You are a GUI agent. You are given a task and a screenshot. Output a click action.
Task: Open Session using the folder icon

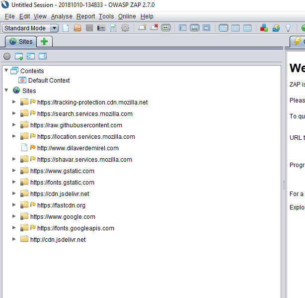[77, 28]
